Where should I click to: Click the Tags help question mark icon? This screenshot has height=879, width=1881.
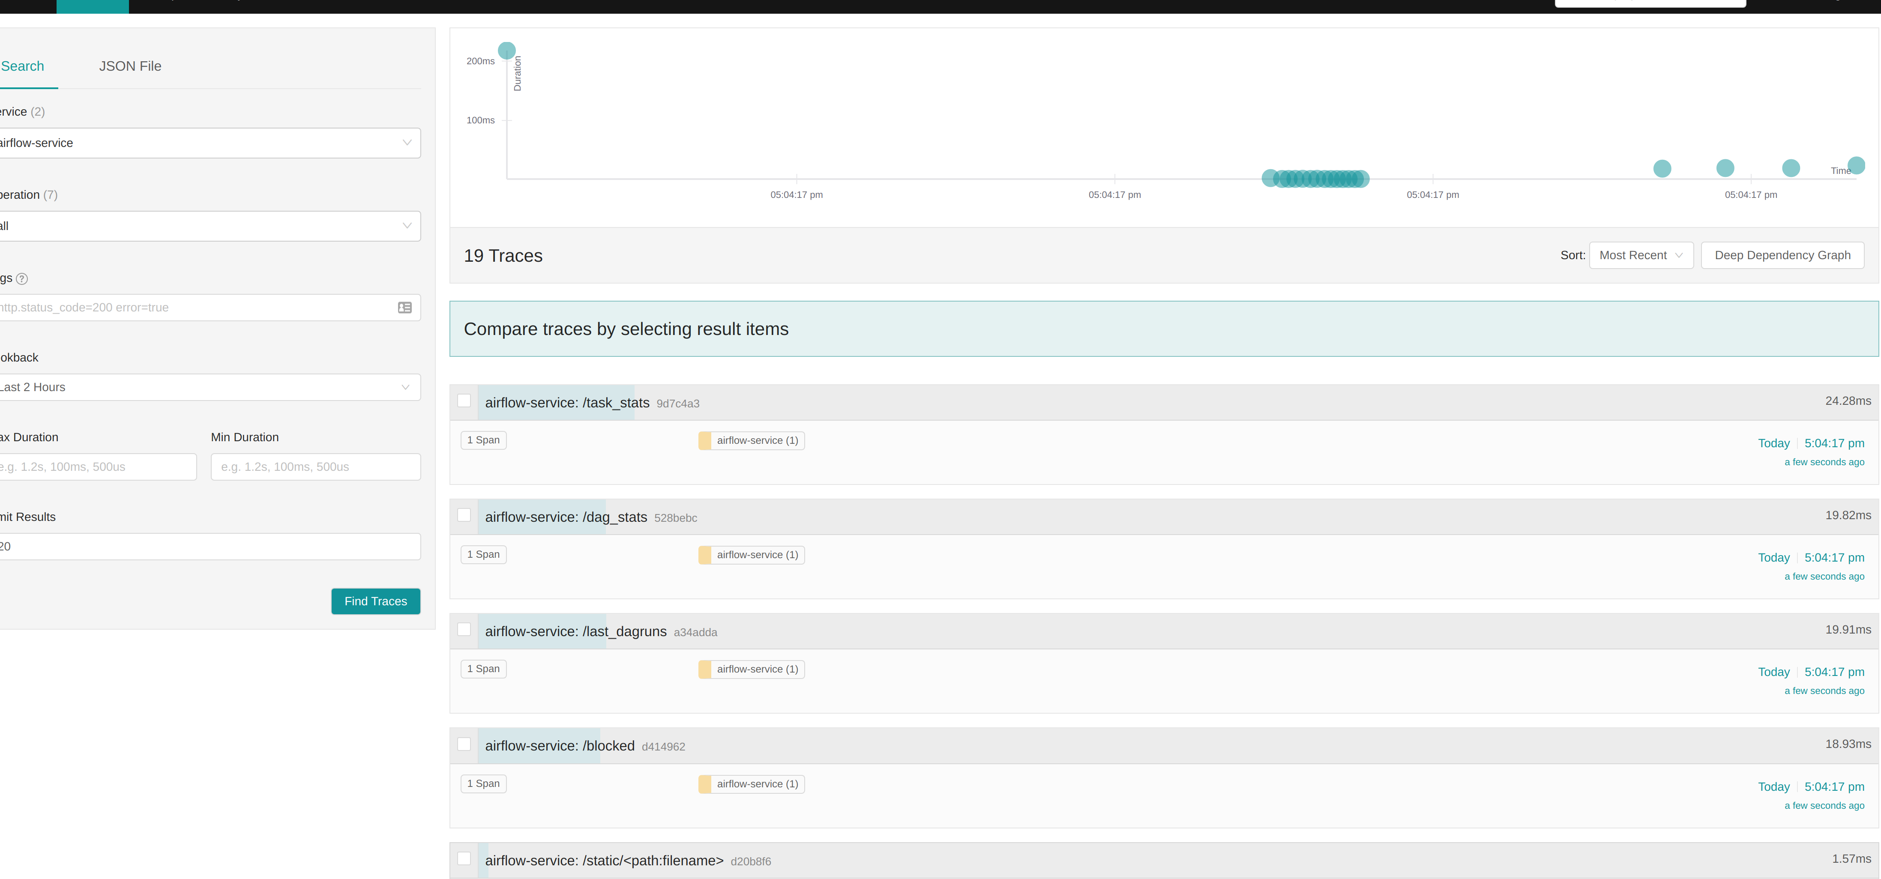22,279
